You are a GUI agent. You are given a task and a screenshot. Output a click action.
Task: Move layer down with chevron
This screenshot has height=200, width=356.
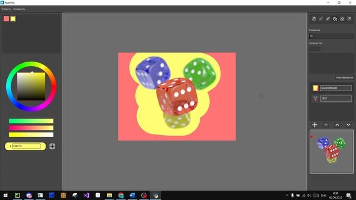pyautogui.click(x=348, y=124)
